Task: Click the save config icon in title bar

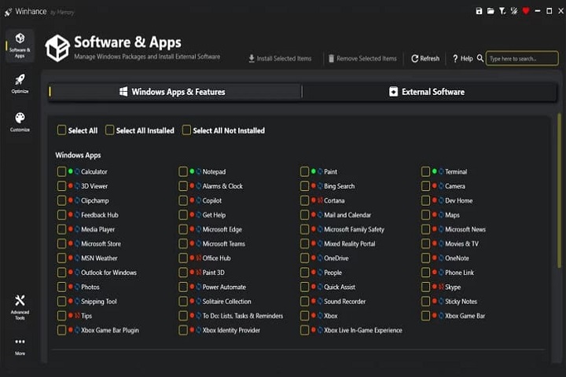Action: [480, 11]
